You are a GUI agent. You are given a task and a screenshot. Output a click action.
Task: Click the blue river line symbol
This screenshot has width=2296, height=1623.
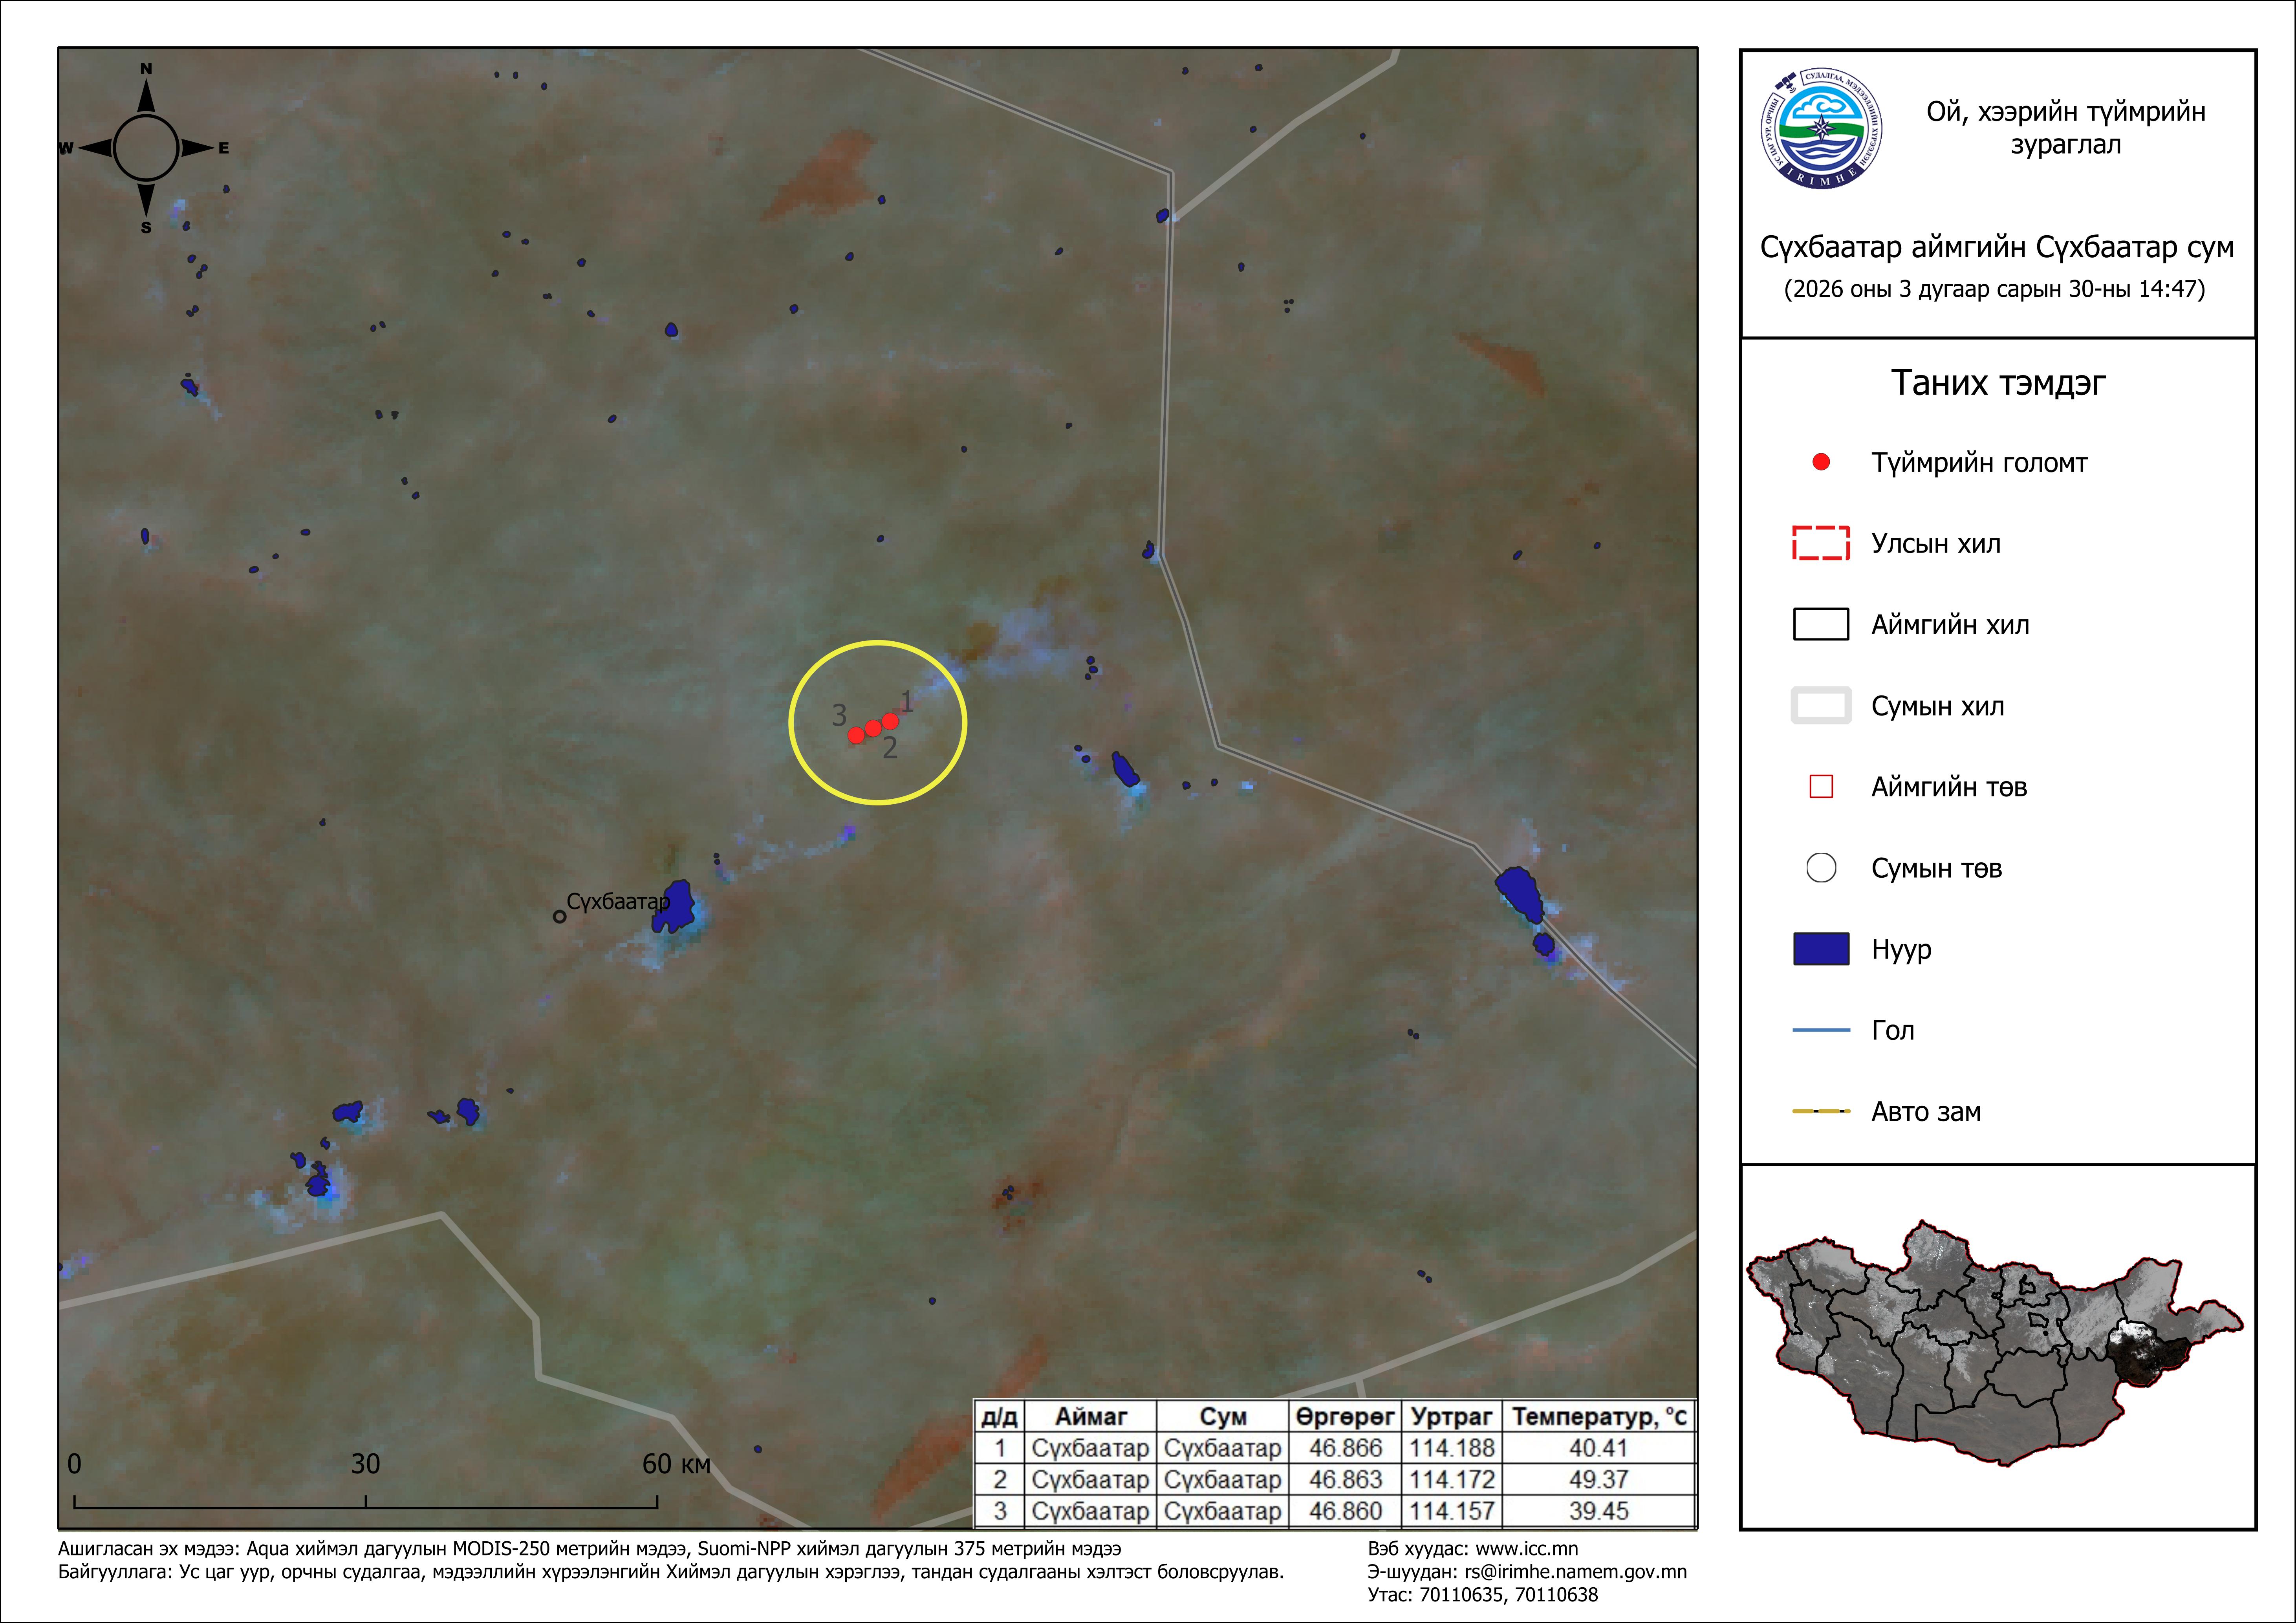[1821, 1030]
